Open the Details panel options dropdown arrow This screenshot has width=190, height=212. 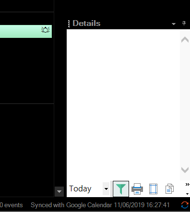[174, 24]
